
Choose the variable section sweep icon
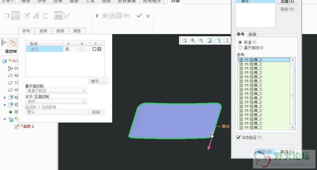(x=67, y=16)
